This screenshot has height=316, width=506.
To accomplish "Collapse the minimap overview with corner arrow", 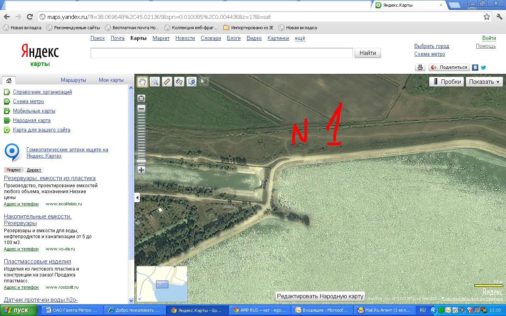I will (x=140, y=299).
